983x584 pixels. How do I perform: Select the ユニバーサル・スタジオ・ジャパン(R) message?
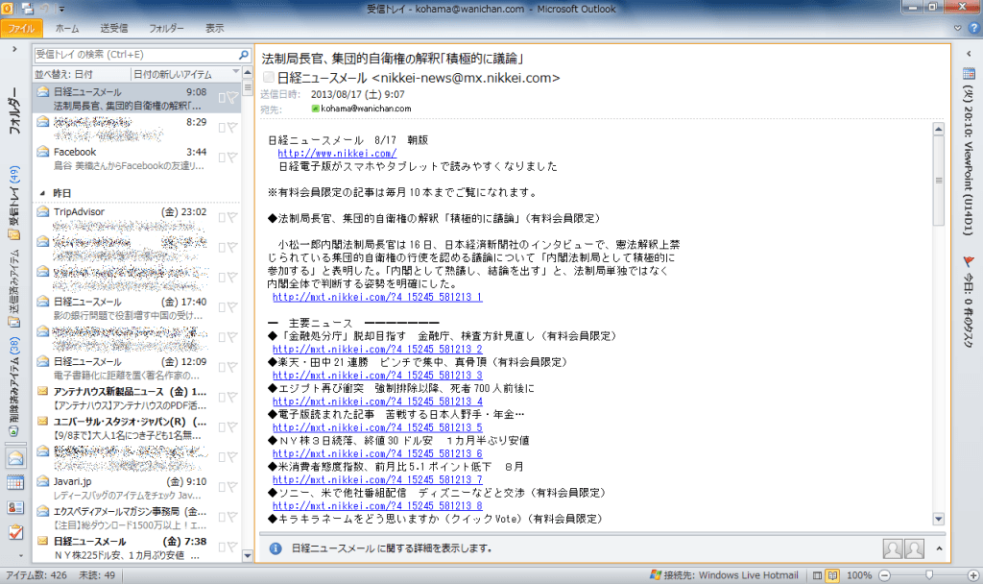click(x=136, y=427)
